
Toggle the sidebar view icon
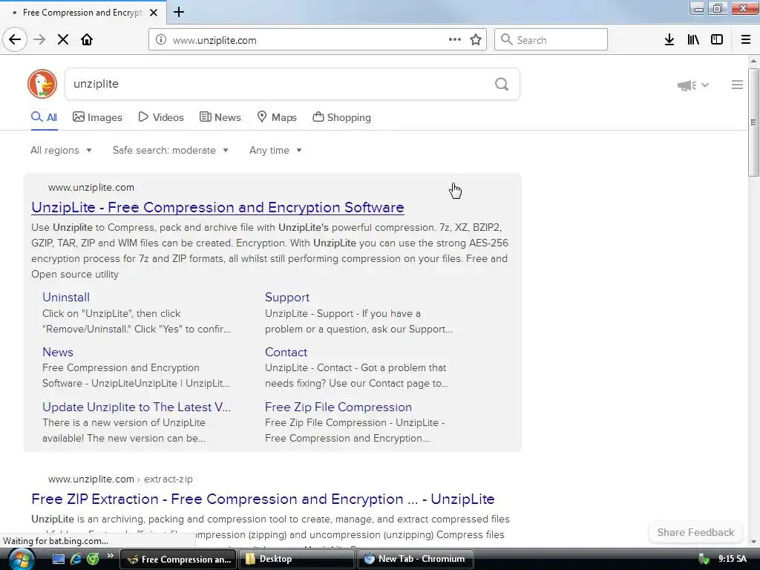pos(717,39)
